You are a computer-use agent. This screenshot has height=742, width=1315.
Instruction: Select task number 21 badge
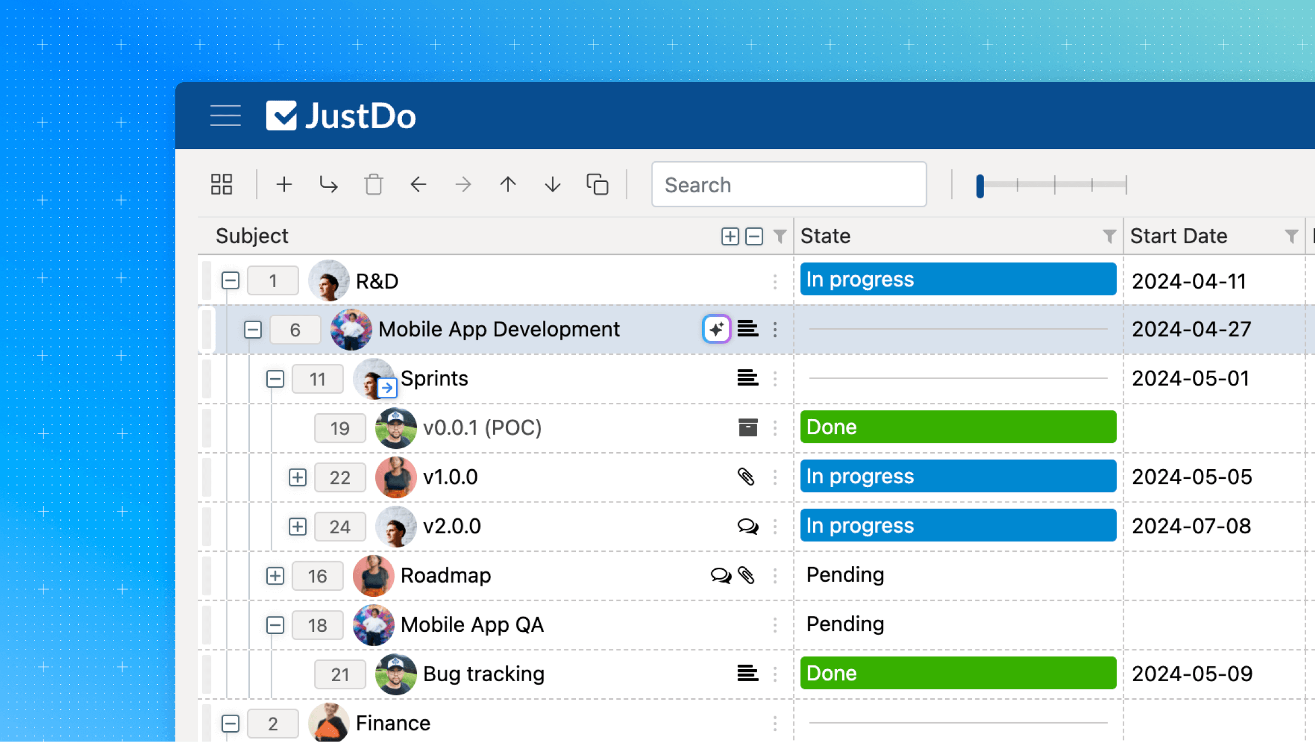tap(340, 674)
